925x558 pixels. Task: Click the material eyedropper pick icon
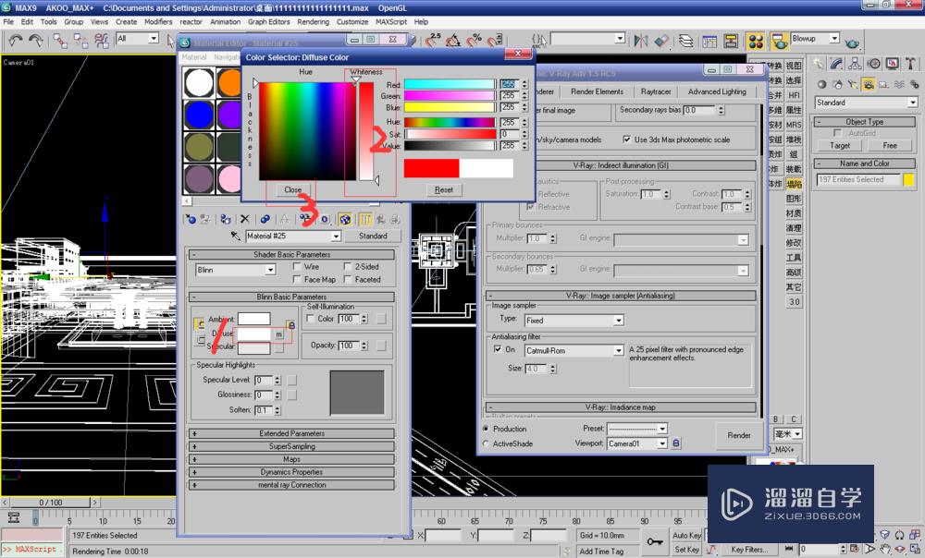(235, 236)
